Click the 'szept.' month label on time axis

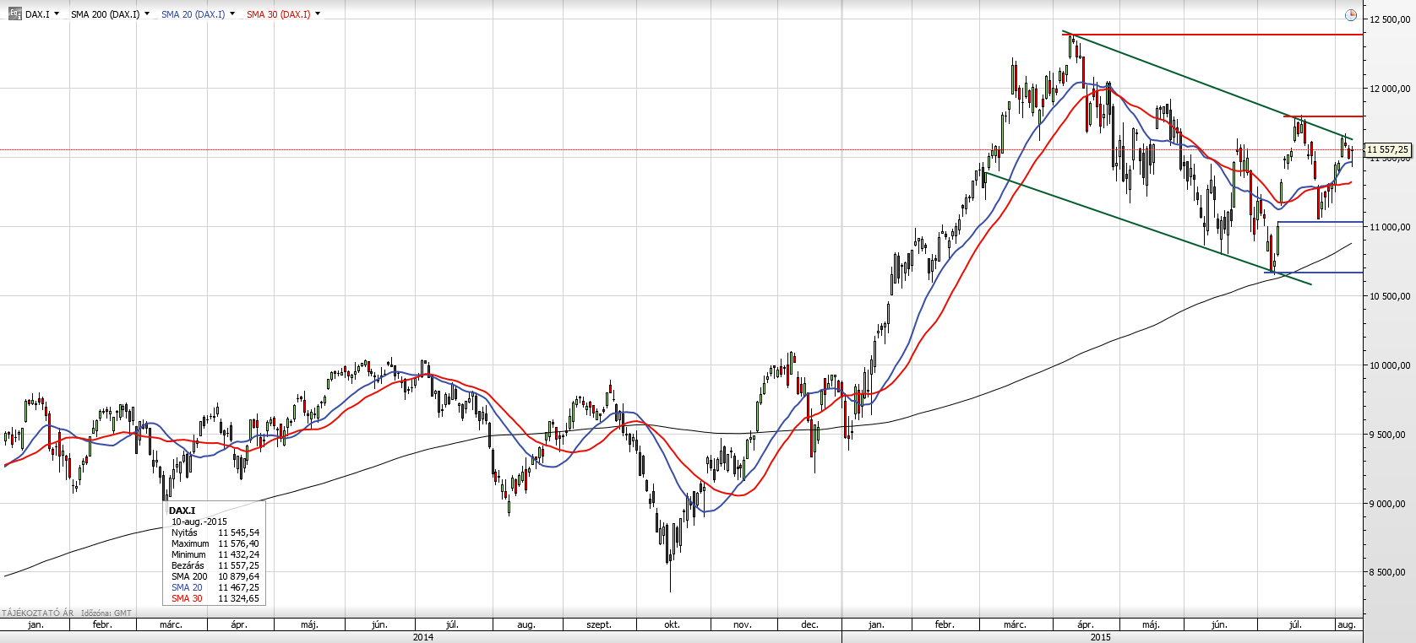click(599, 625)
